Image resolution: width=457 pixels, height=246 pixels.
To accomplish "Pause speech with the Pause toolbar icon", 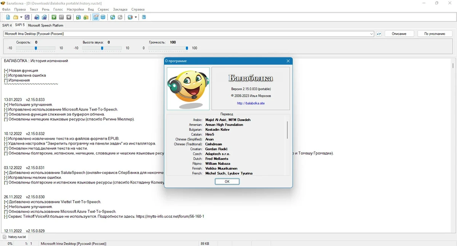I will (x=61, y=17).
